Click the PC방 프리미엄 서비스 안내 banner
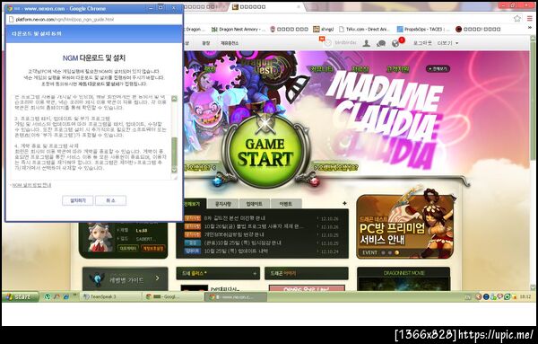This screenshot has width=538, height=344. 405,227
